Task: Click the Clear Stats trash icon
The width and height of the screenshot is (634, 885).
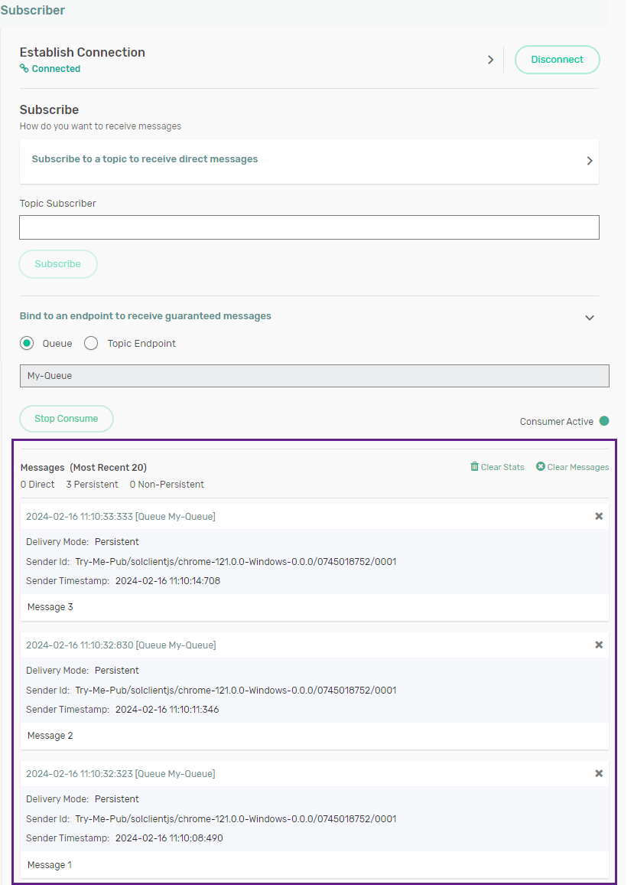Action: pos(474,467)
